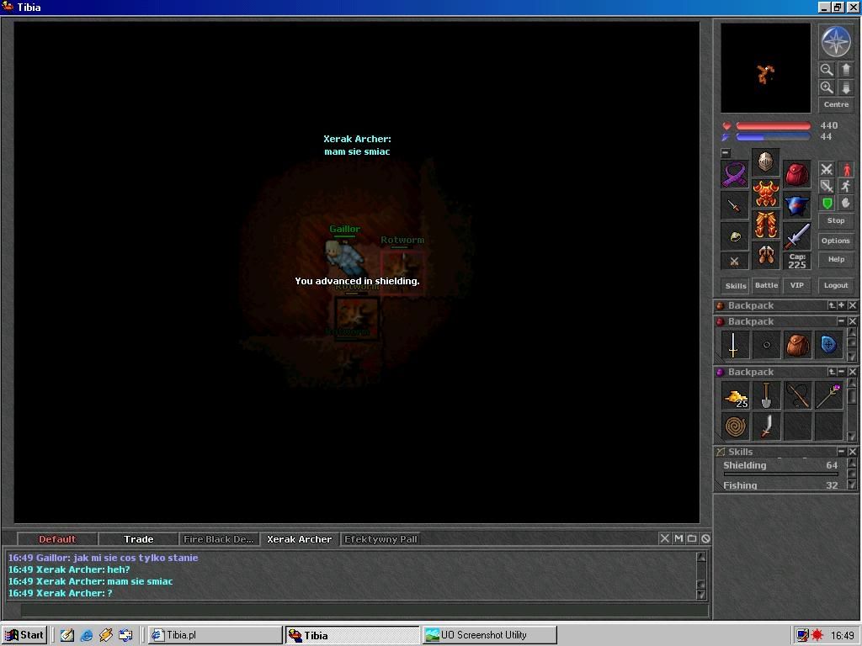Viewport: 862px width, 646px height.
Task: Select the equipped sword slot
Action: point(796,236)
